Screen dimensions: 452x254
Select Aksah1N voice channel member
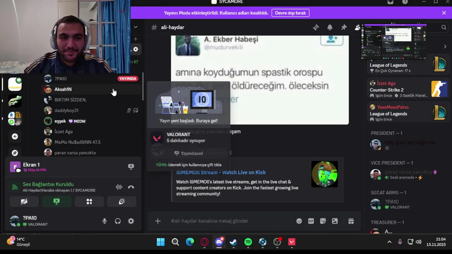coord(91,89)
